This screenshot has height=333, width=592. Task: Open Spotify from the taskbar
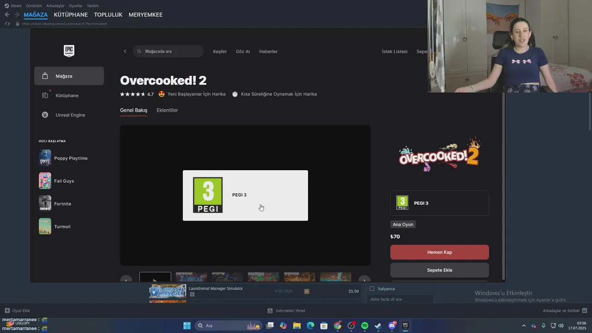tap(364, 326)
